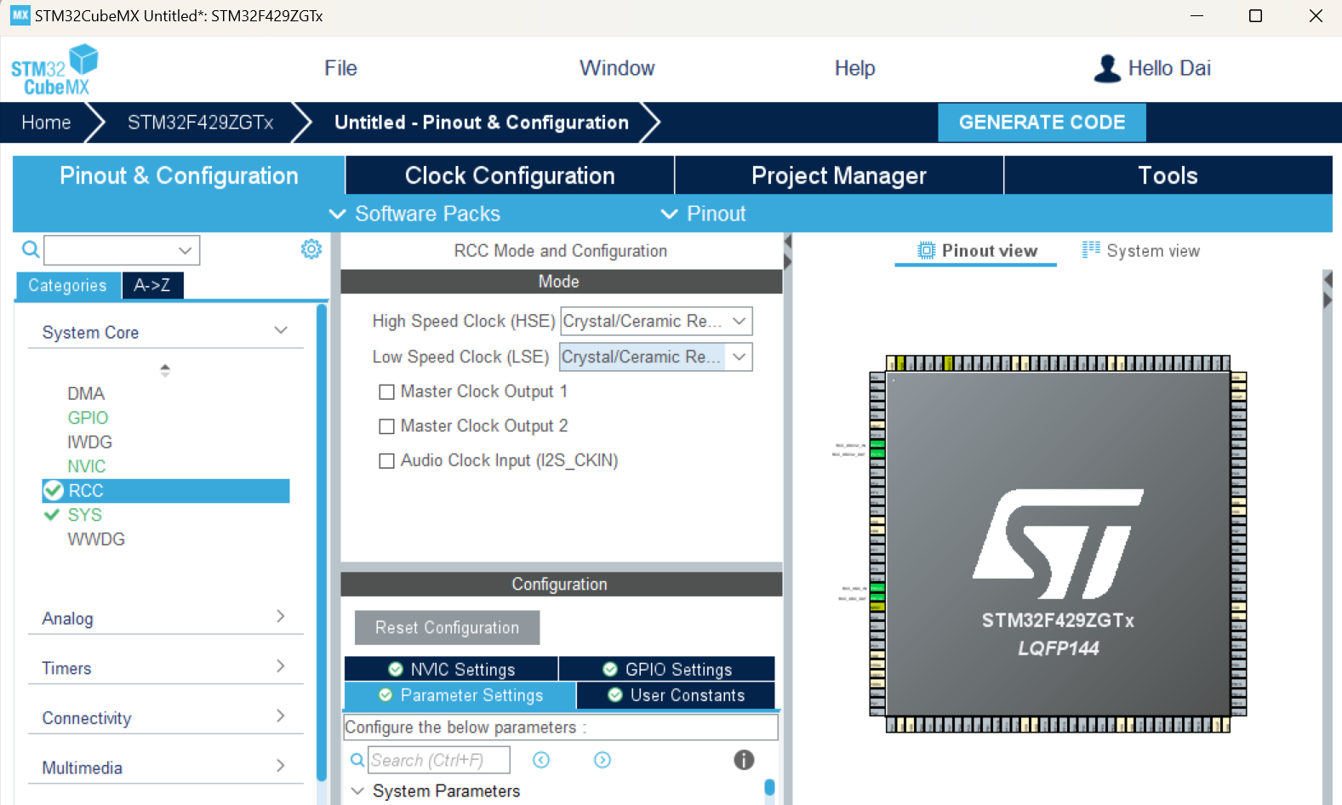The width and height of the screenshot is (1342, 805).
Task: Open the Software Packs dropdown menu
Action: (x=415, y=214)
